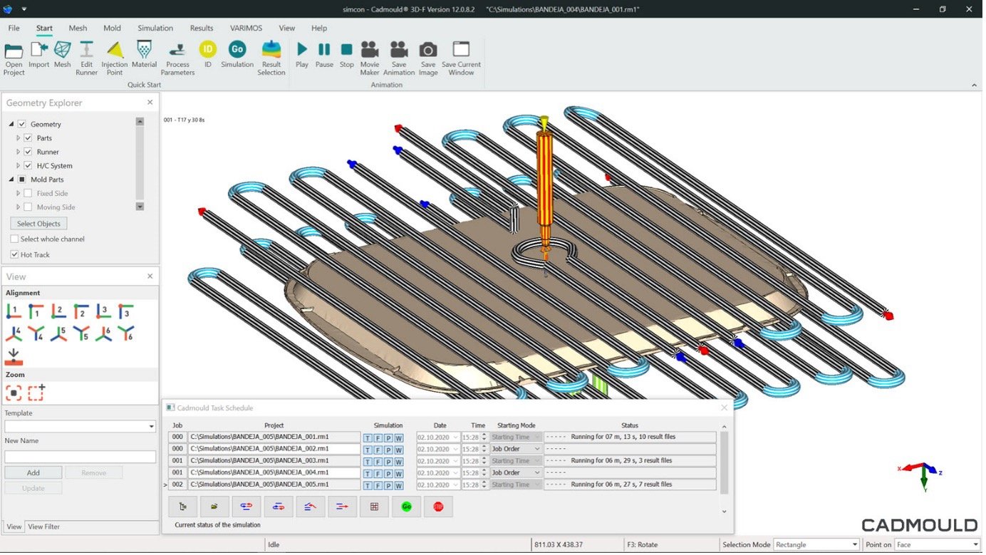Expand the Parts tree node
The width and height of the screenshot is (986, 555).
[x=19, y=138]
